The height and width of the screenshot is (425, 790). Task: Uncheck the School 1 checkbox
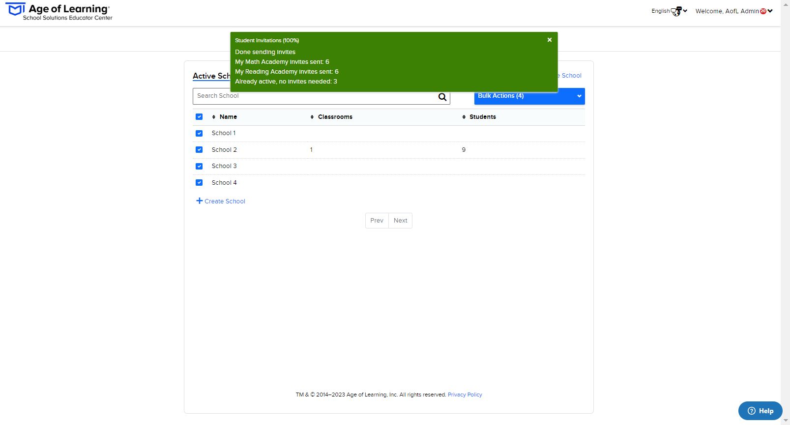pos(199,133)
